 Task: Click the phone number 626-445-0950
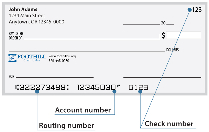pos(59,61)
